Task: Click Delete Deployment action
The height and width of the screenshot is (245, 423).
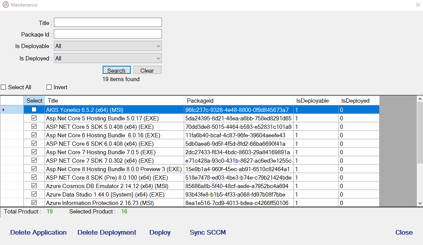Action: pyautogui.click(x=107, y=232)
